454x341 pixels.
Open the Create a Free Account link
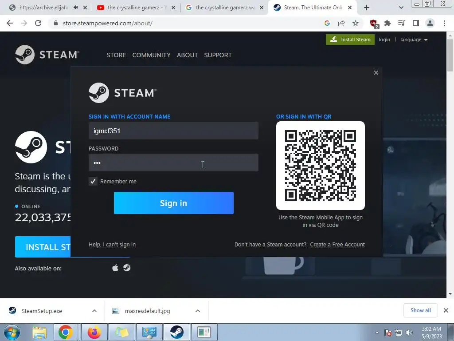(x=337, y=245)
